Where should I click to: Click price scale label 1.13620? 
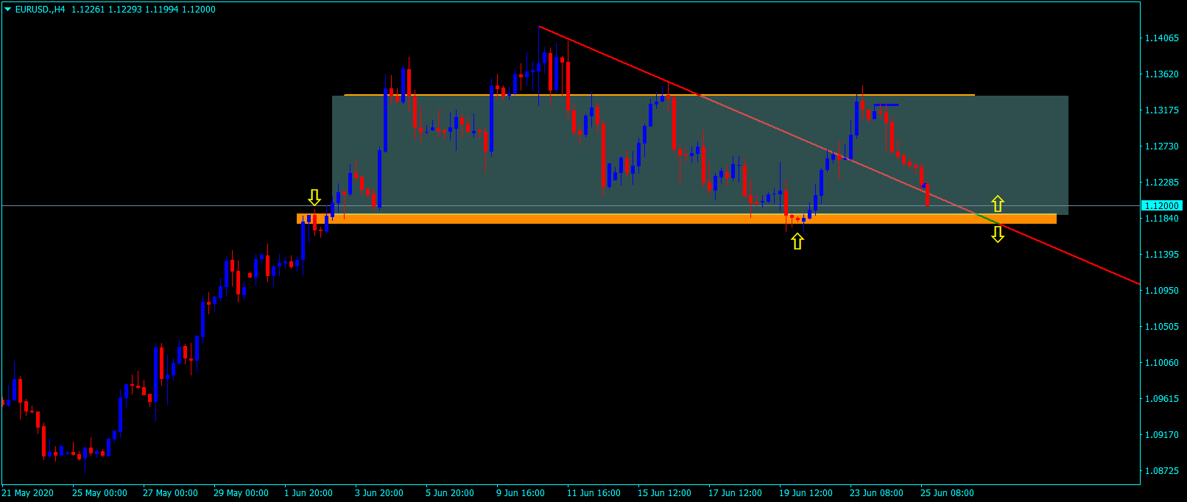(x=1161, y=74)
